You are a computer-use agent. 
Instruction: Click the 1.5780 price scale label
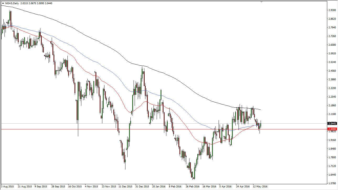[x=332, y=183]
